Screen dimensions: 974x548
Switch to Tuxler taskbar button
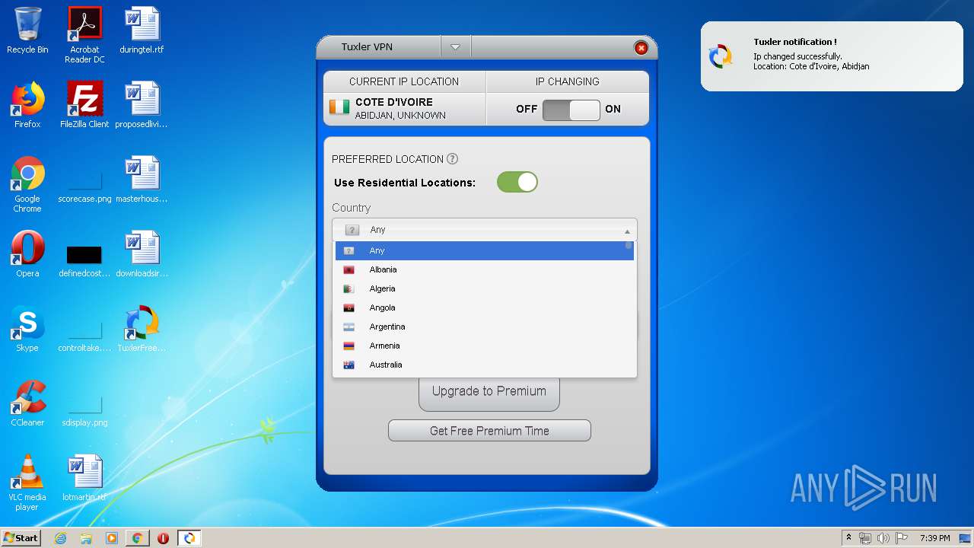coord(189,538)
